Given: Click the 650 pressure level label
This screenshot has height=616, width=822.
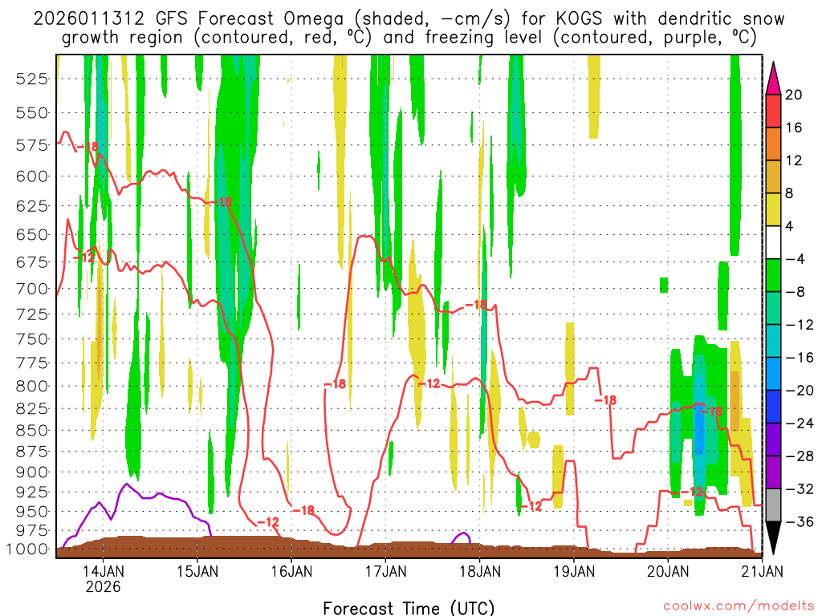Looking at the screenshot, I should [x=31, y=235].
